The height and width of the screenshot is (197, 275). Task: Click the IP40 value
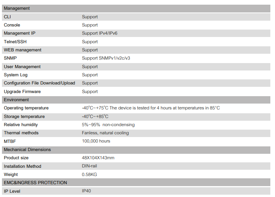pyautogui.click(x=86, y=191)
